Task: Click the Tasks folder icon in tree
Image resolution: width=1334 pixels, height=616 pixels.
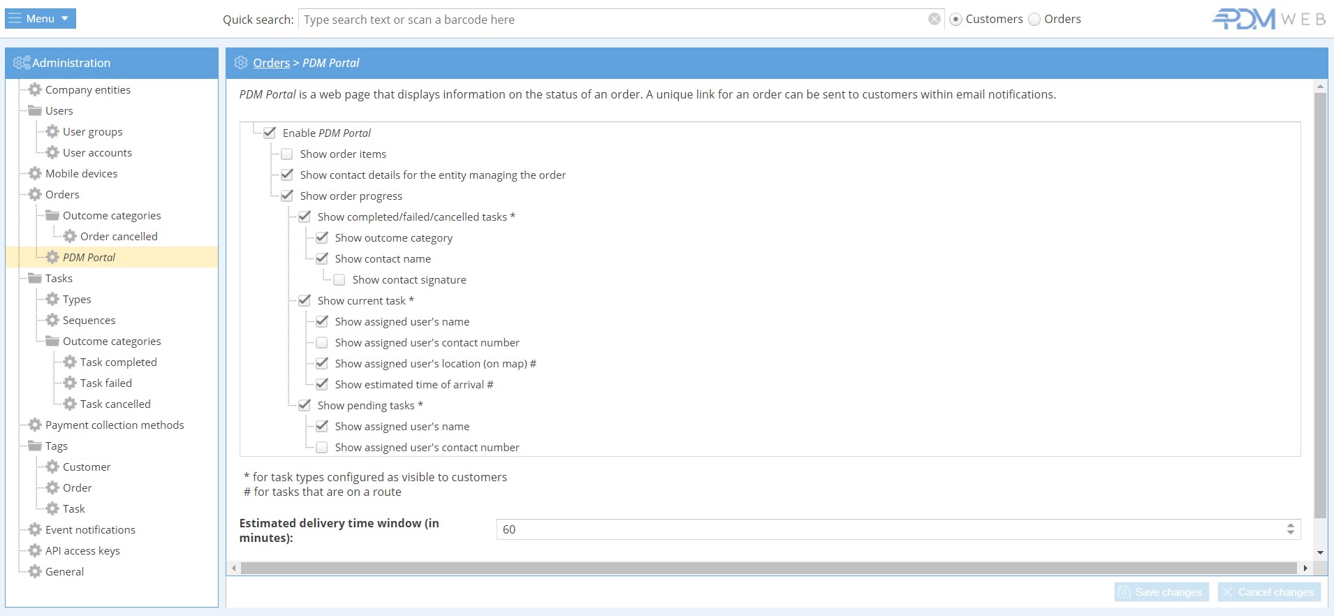Action: [x=35, y=278]
